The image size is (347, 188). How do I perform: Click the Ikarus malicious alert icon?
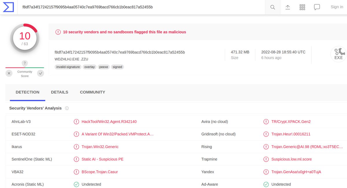coord(76,147)
